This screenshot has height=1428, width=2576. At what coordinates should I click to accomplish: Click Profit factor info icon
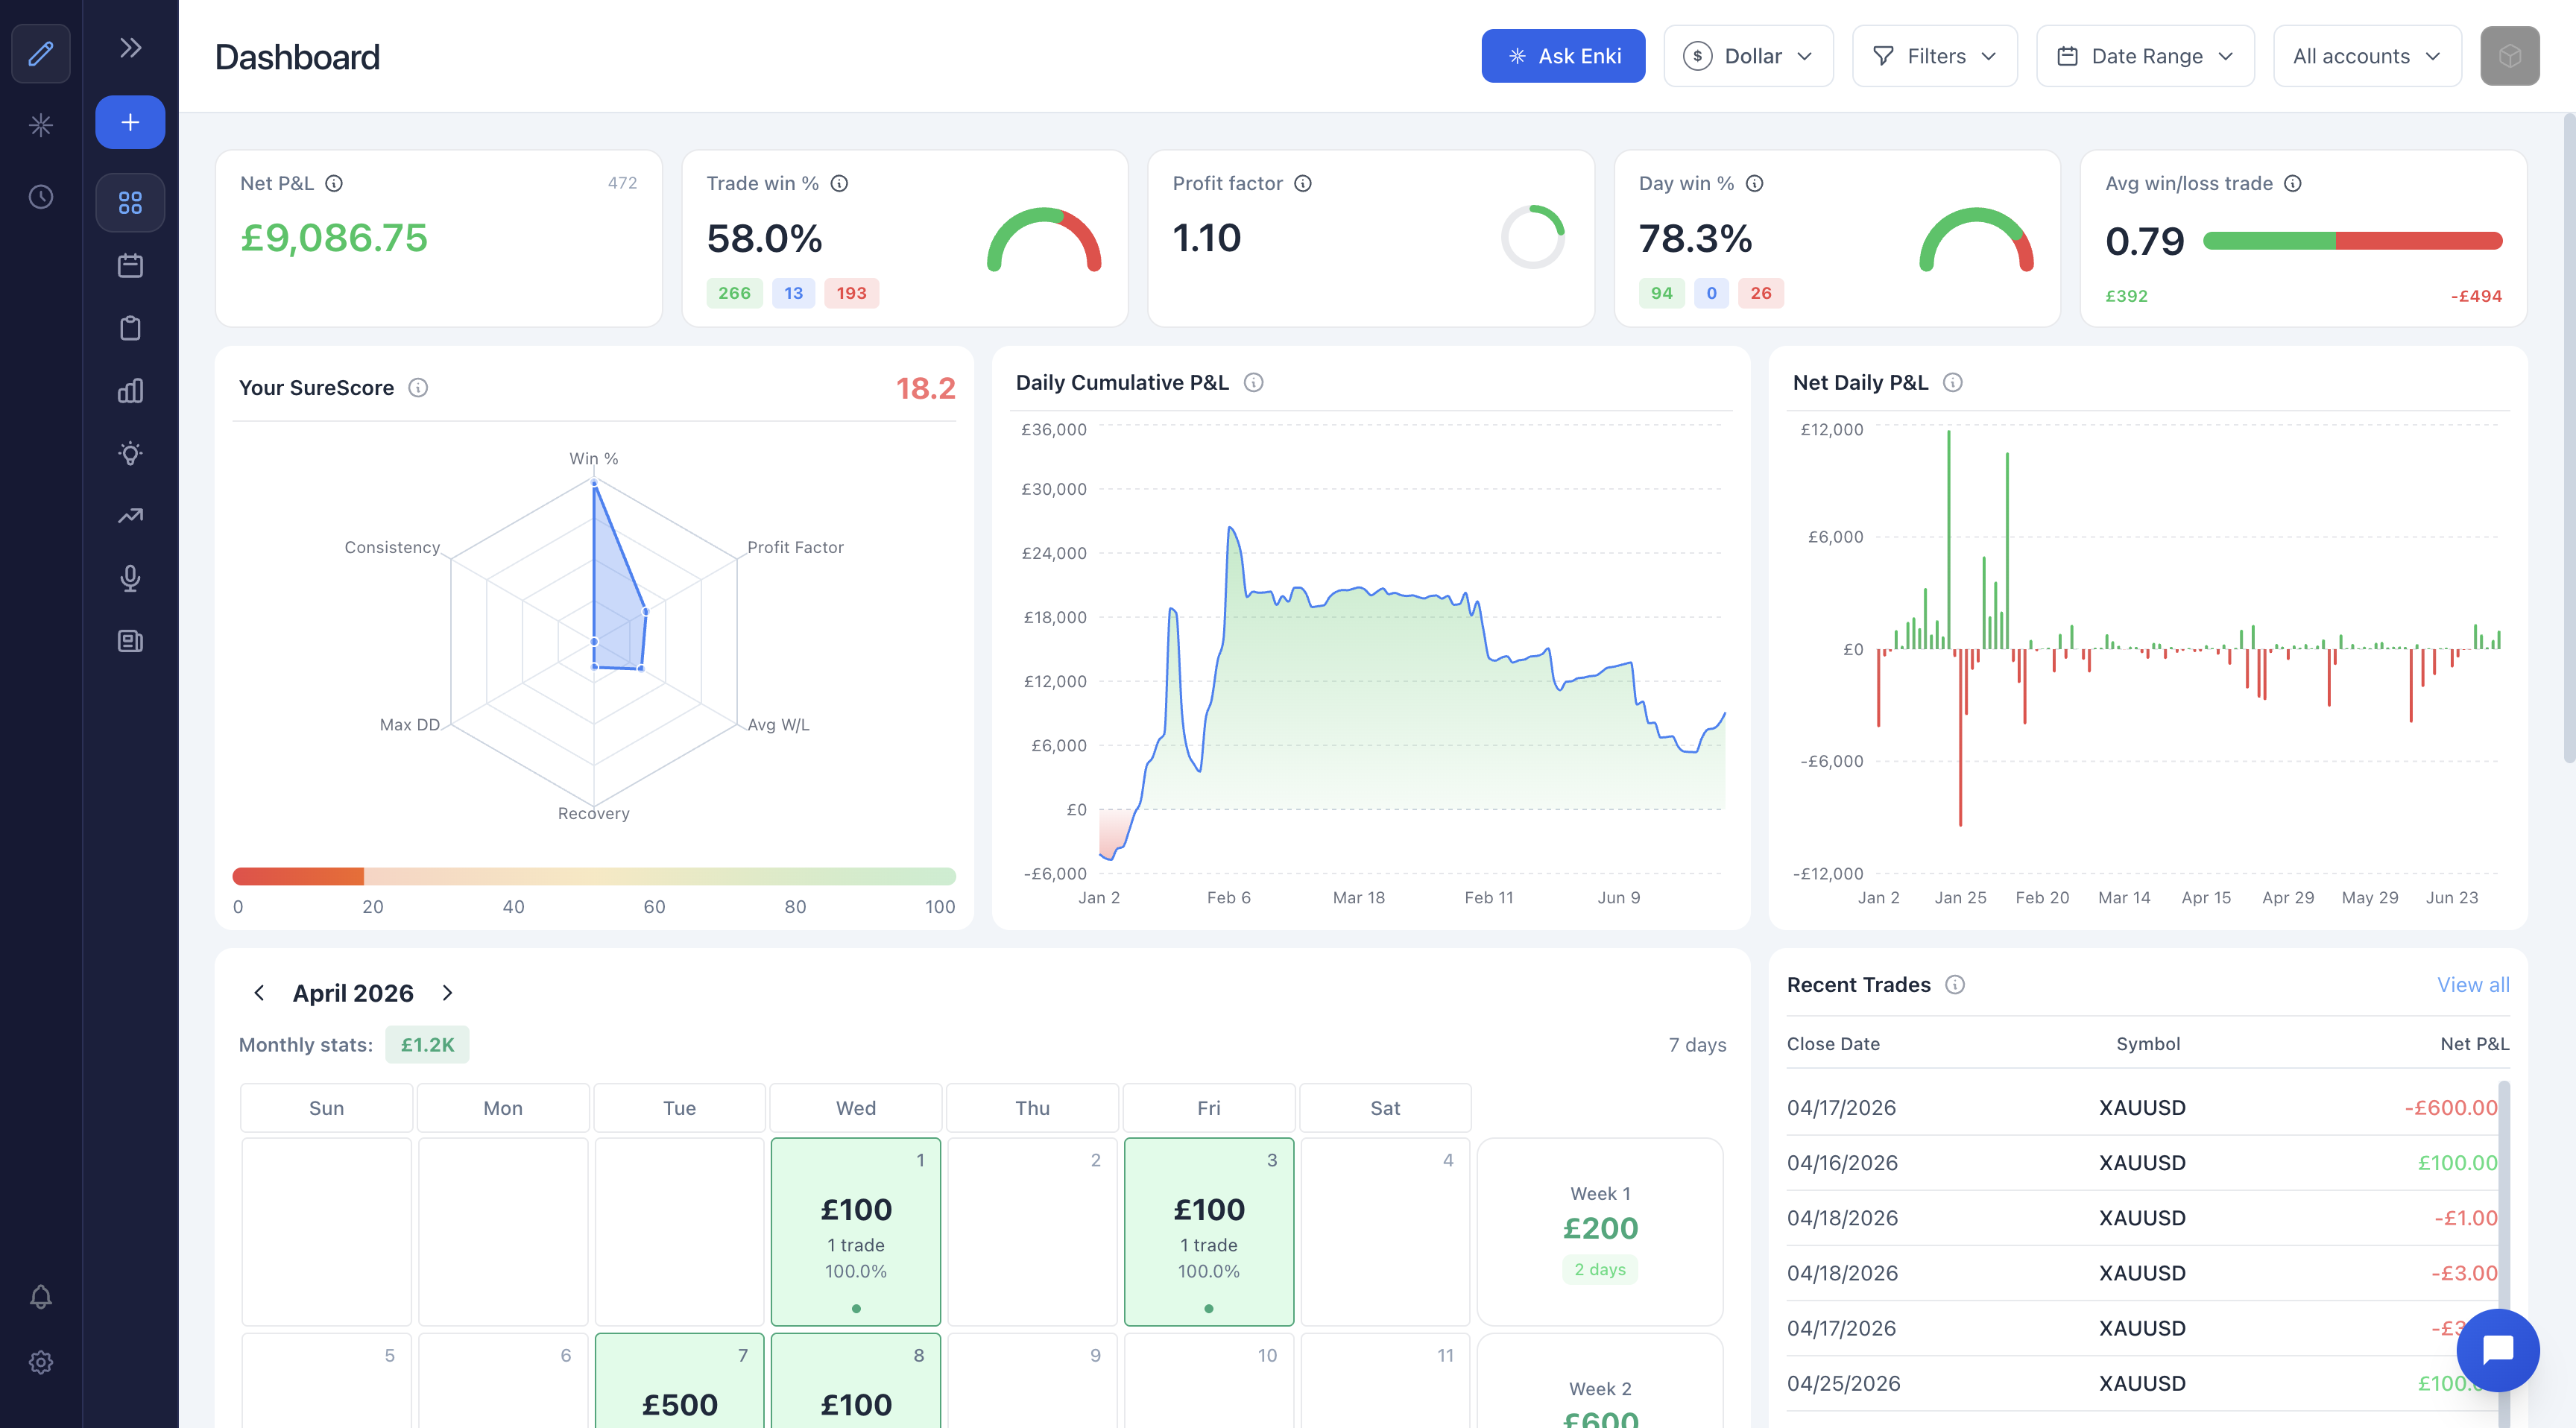1303,183
